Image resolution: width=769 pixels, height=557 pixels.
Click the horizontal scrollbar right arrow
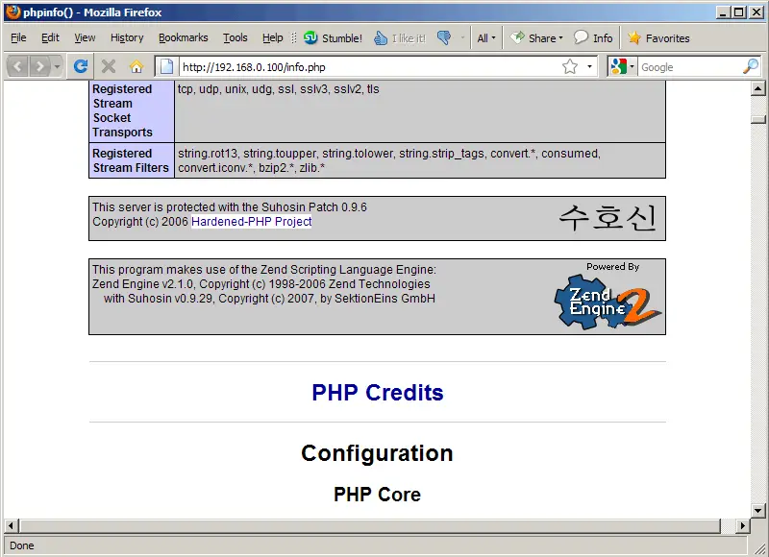coord(743,525)
